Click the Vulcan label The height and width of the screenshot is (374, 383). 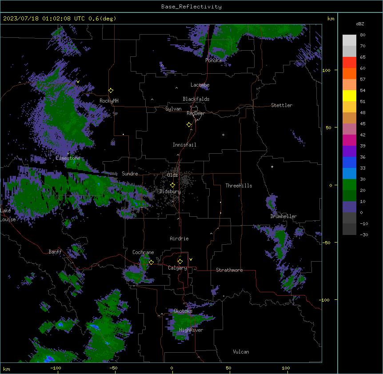pos(241,352)
